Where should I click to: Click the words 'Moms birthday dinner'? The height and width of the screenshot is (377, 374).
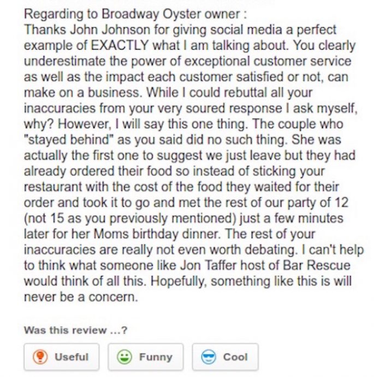(x=157, y=234)
